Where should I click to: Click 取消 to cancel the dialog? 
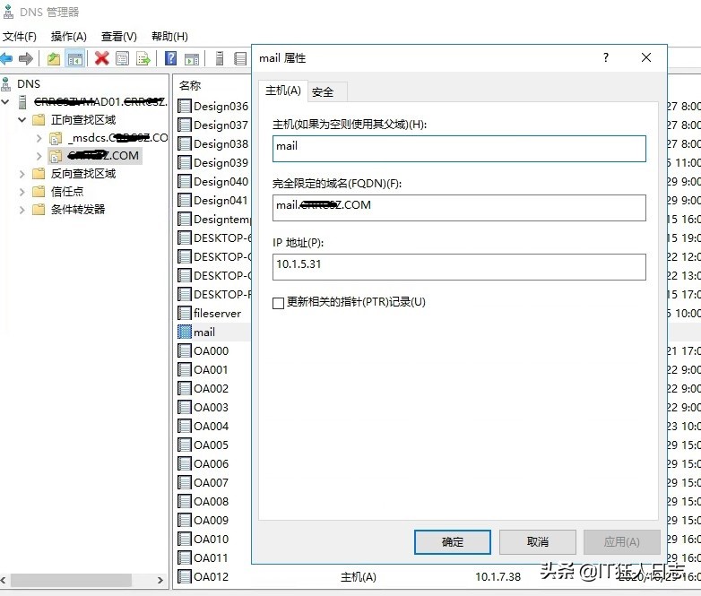coord(537,542)
